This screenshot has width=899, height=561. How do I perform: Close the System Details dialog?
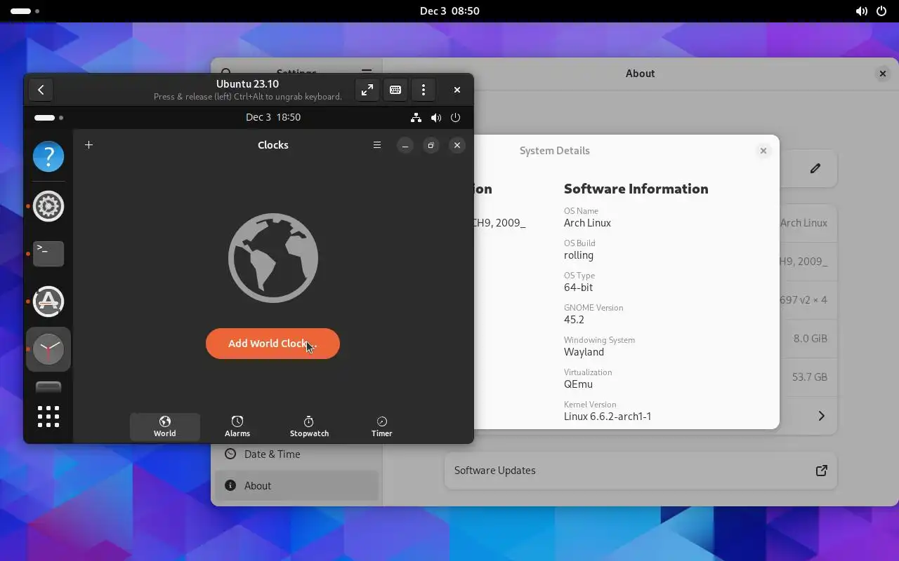pos(763,151)
